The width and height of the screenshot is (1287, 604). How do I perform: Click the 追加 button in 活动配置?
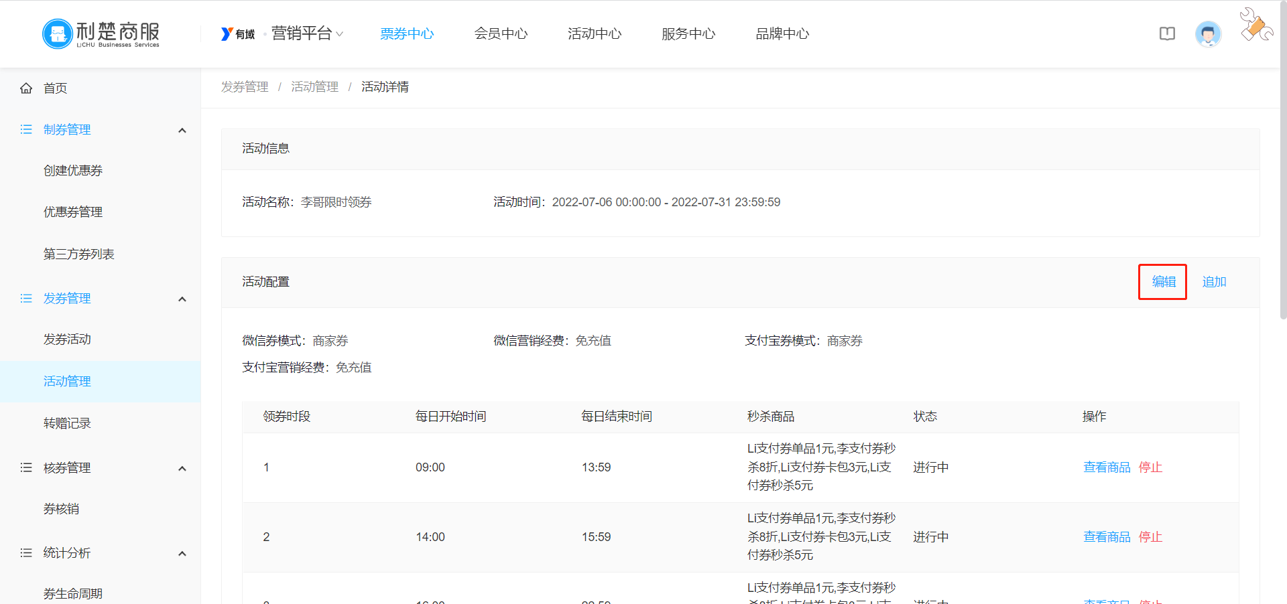click(x=1214, y=282)
